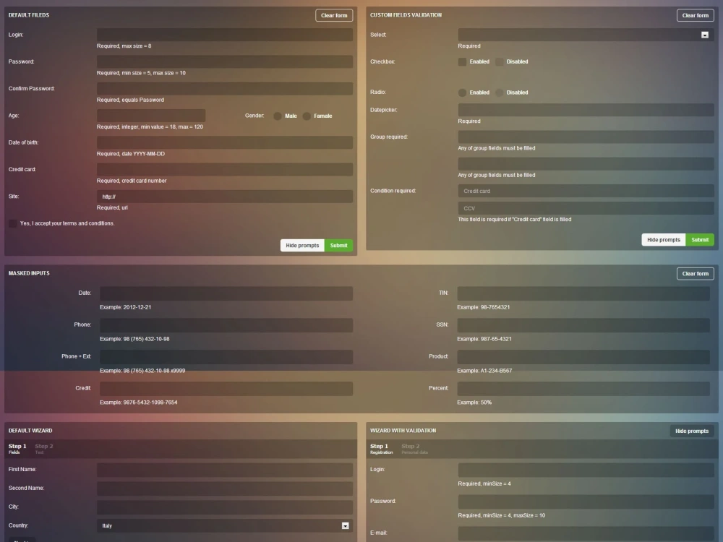Image resolution: width=723 pixels, height=542 pixels.
Task: Hide prompts in Custom Fields Validation form
Action: pos(663,240)
